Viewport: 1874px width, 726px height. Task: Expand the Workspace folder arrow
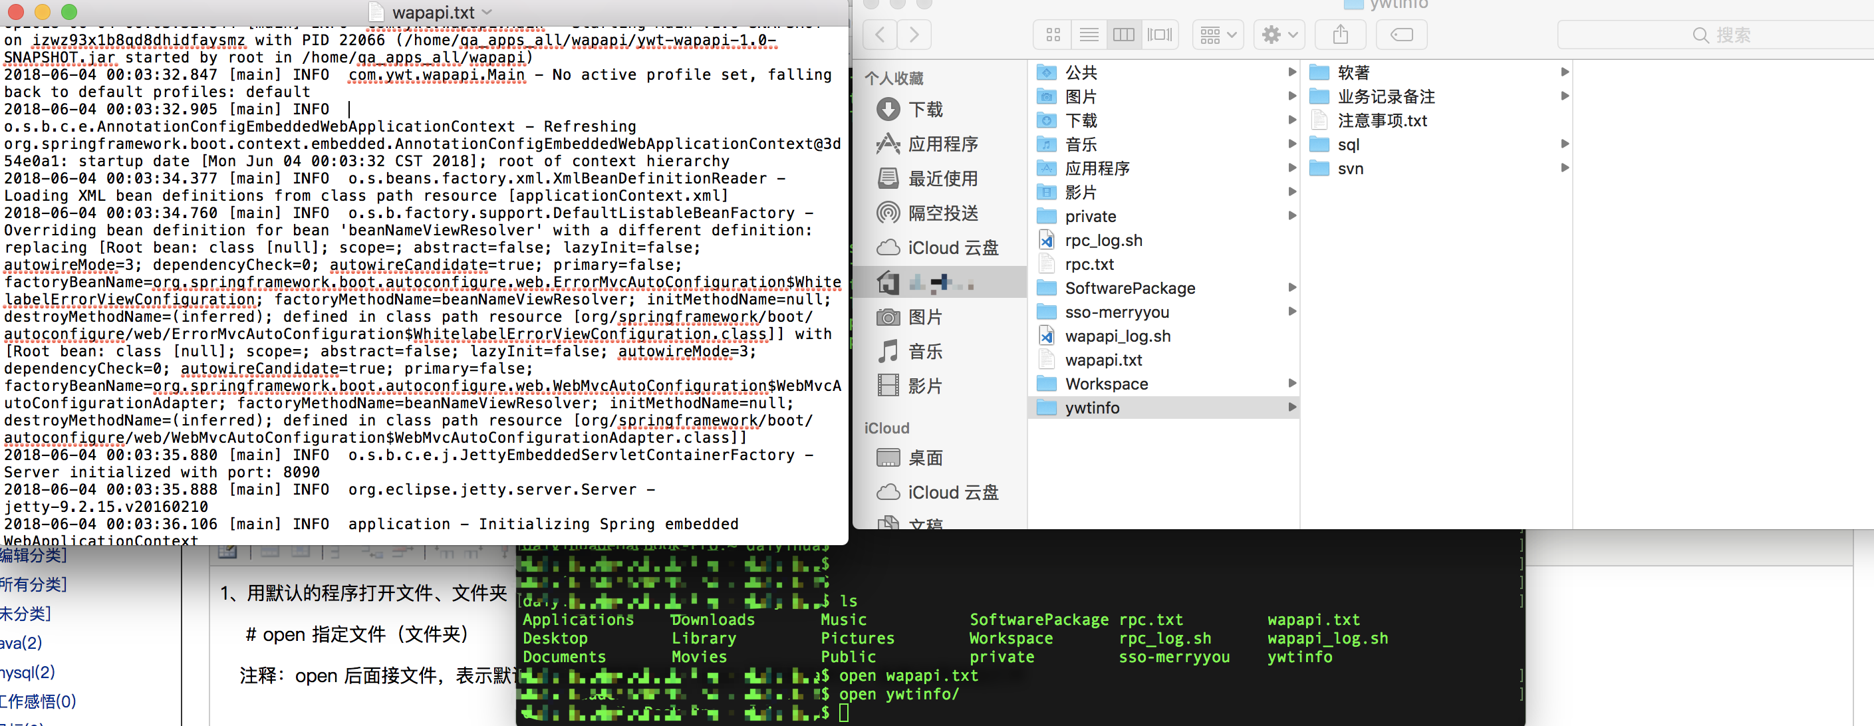(x=1292, y=384)
